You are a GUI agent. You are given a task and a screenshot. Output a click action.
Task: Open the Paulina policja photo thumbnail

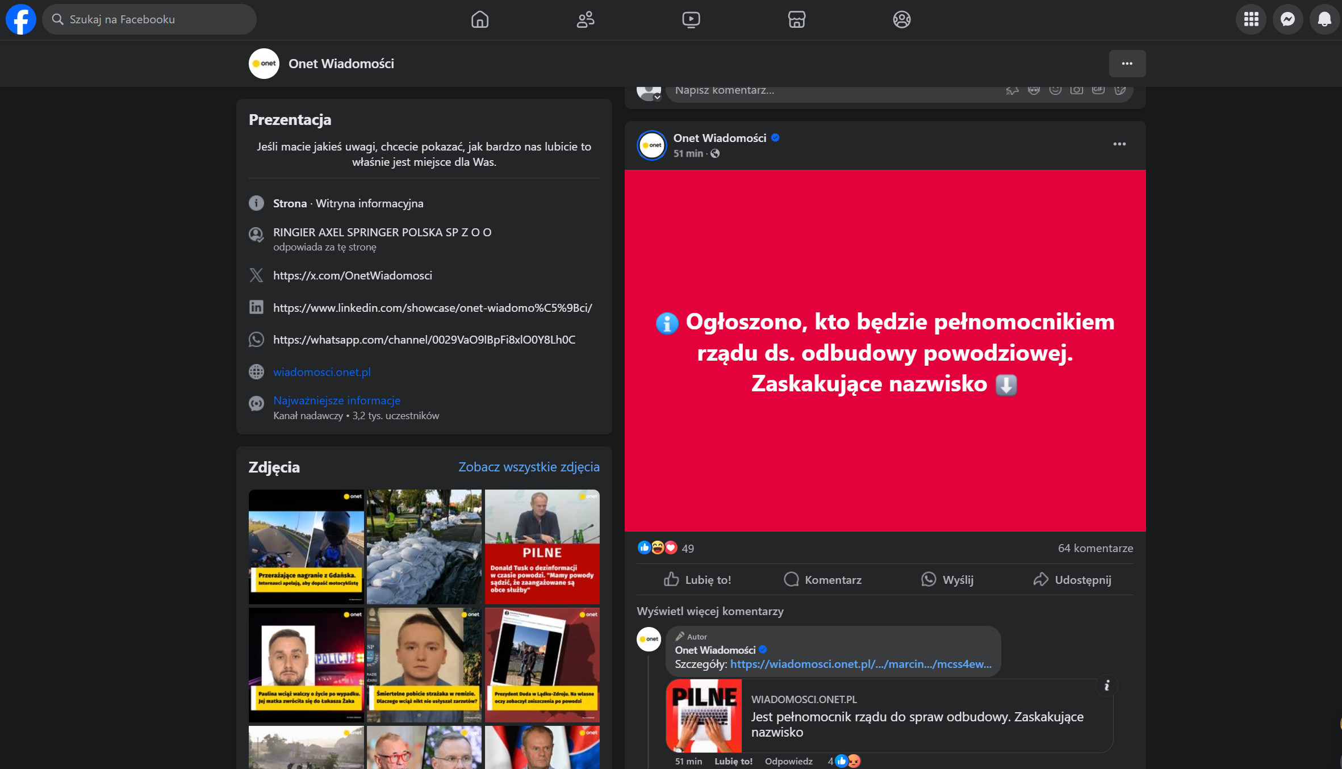(306, 665)
